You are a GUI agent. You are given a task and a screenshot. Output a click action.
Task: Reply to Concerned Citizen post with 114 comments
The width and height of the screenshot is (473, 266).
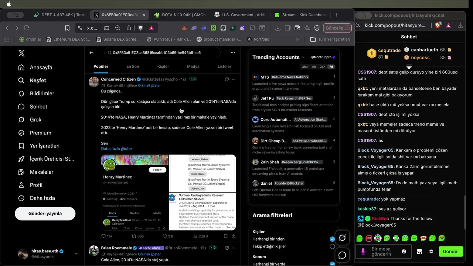click(x=106, y=236)
